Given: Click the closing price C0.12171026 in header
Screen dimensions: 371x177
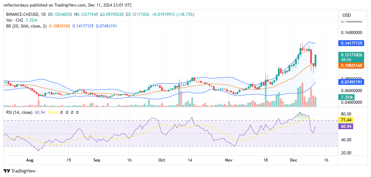Looking at the screenshot, I should point(138,14).
